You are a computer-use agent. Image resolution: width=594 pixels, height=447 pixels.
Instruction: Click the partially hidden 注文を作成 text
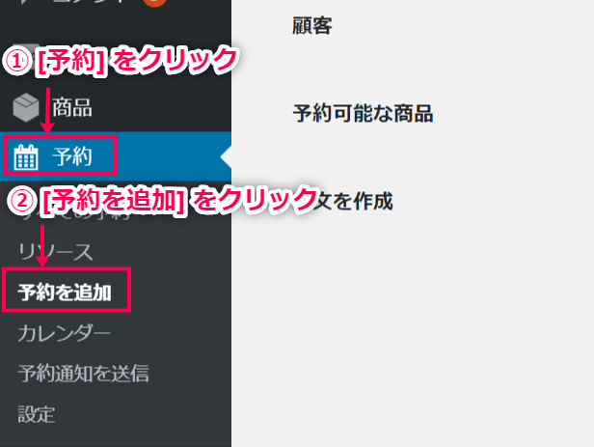click(x=354, y=201)
